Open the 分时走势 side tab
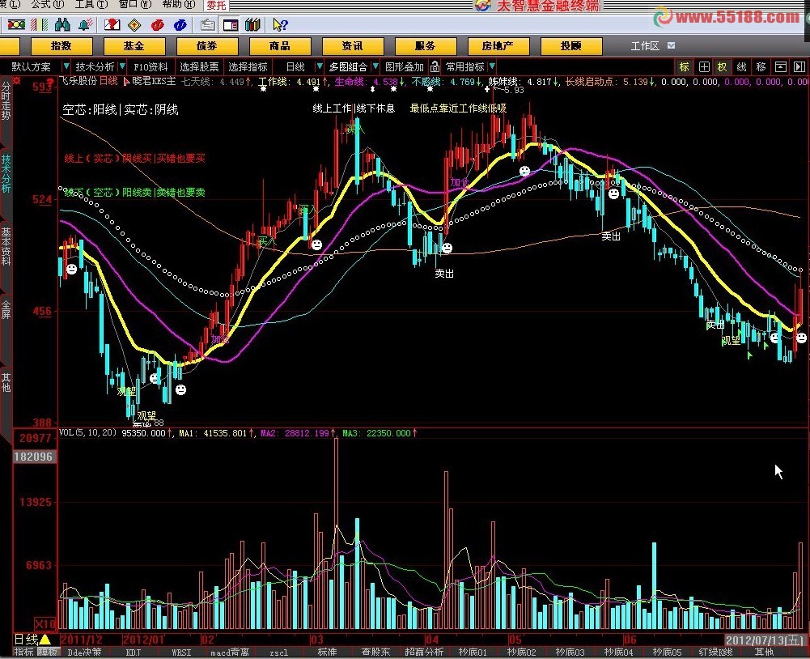This screenshot has width=810, height=659. pos(6,100)
